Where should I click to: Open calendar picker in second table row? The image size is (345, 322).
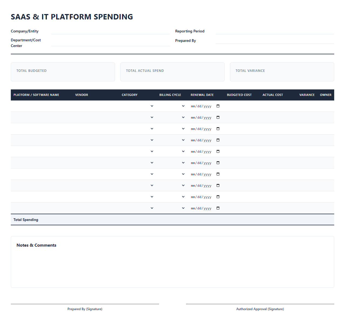218,118
